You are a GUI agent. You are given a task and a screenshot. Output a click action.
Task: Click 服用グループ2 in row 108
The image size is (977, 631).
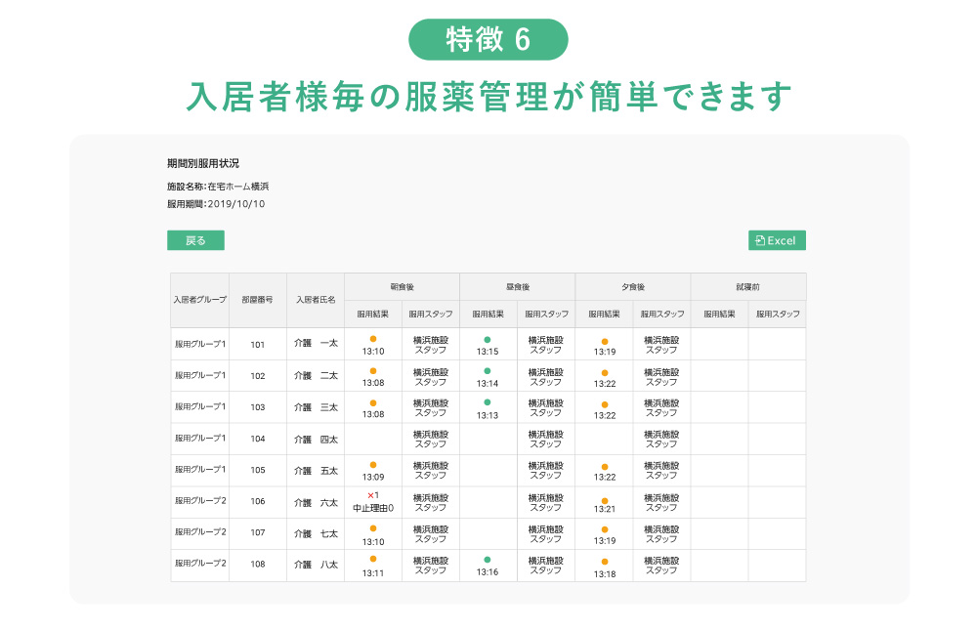200,563
